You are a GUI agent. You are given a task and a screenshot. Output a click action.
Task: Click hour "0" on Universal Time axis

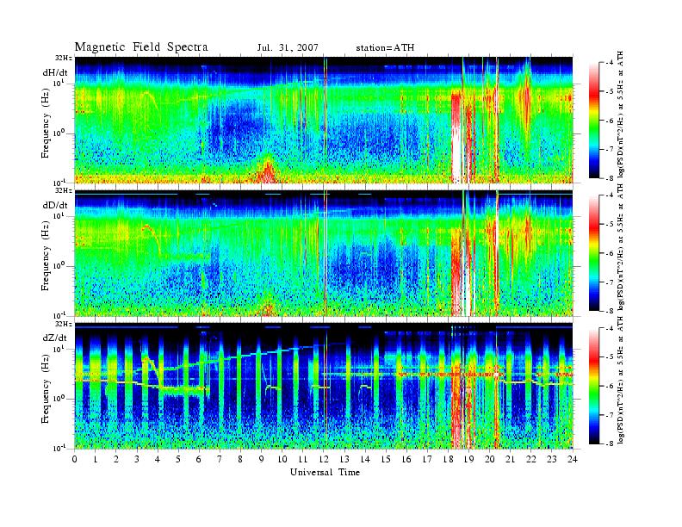click(x=75, y=459)
